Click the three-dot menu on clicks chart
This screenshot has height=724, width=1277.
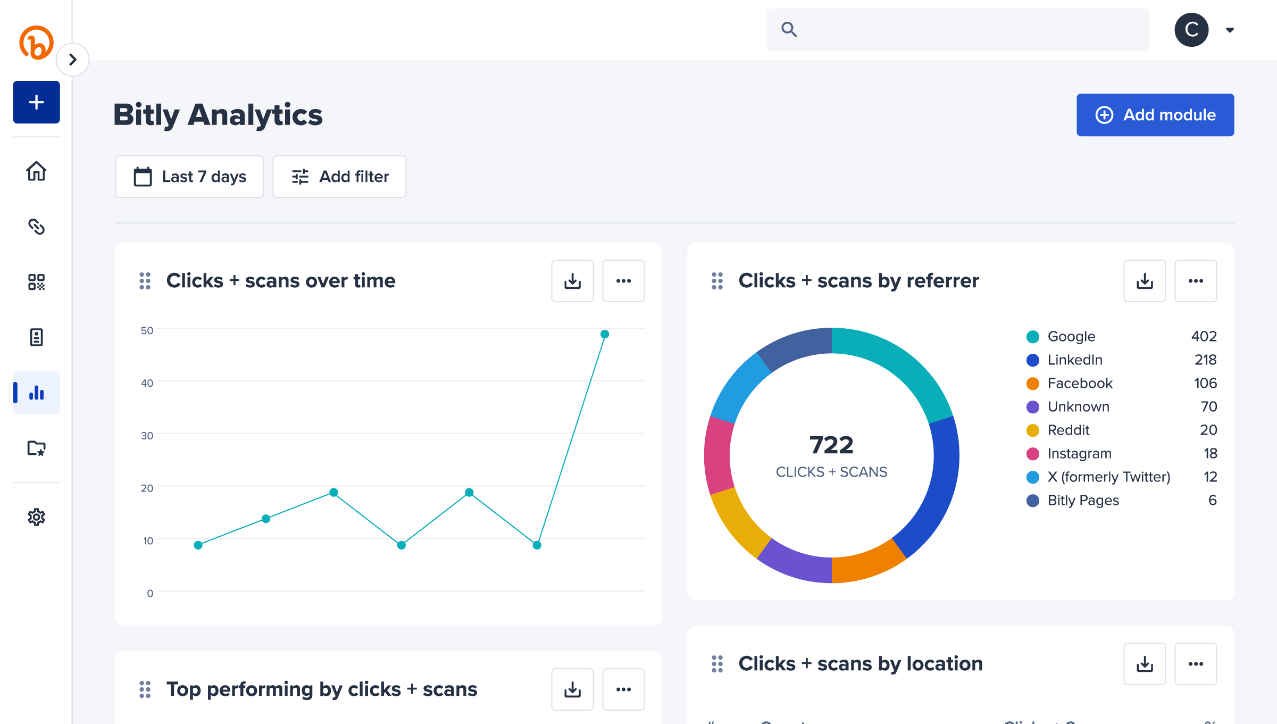pyautogui.click(x=623, y=281)
